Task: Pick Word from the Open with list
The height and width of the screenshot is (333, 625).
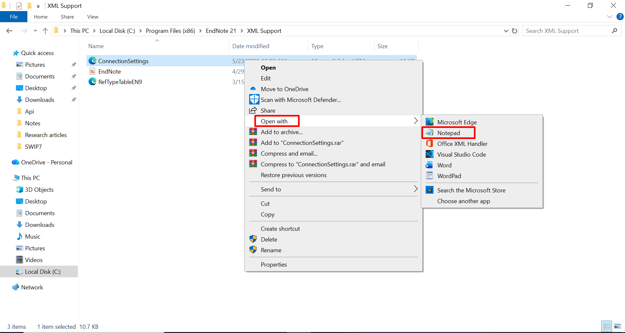Action: [x=444, y=165]
